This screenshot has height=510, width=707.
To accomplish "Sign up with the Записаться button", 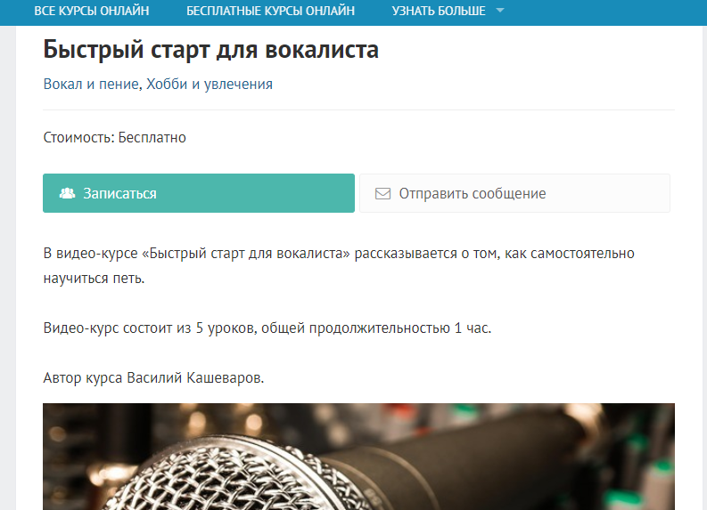I will pos(199,193).
